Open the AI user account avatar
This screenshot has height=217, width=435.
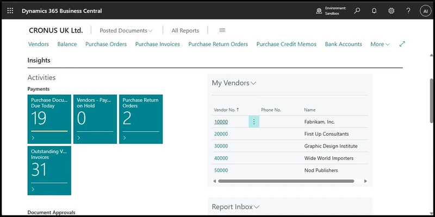coord(426,11)
